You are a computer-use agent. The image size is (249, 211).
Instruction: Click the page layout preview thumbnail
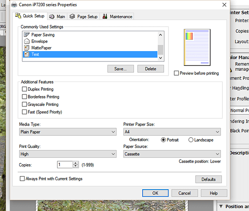coord(197,47)
